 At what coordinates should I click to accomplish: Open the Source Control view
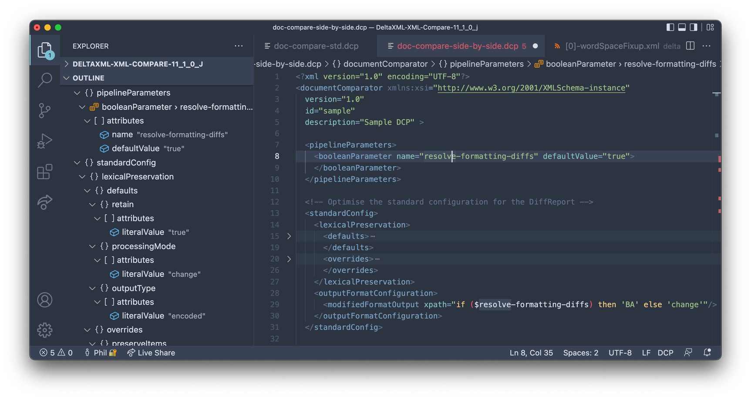[x=44, y=111]
